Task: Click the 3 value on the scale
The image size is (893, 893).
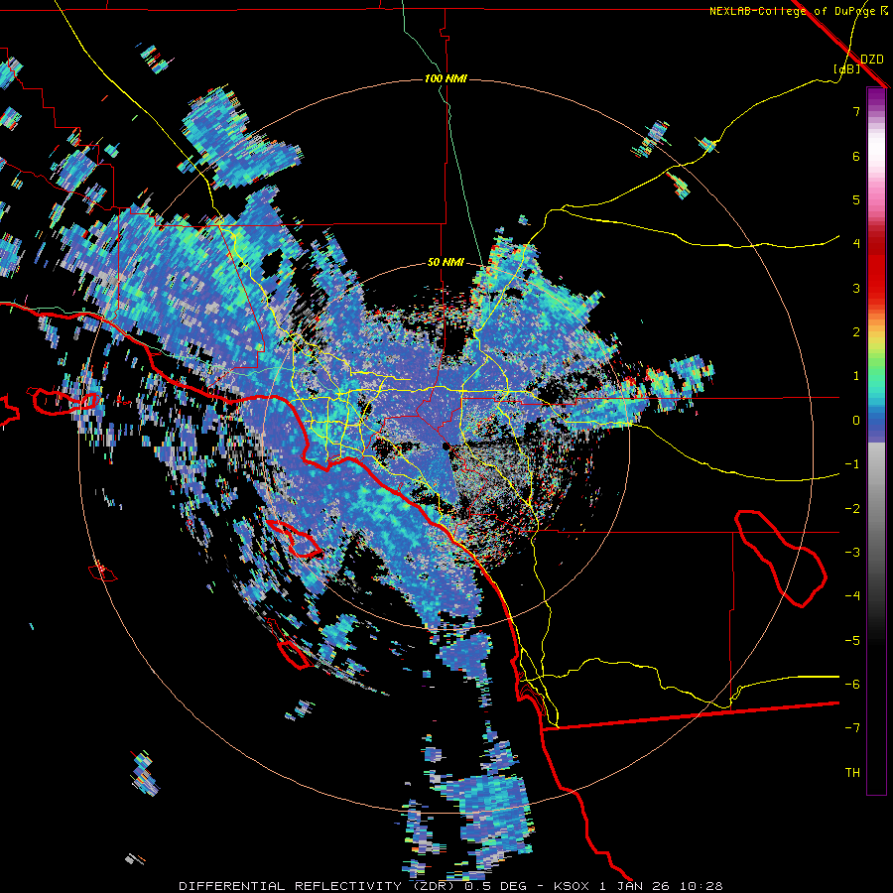Action: tap(856, 288)
